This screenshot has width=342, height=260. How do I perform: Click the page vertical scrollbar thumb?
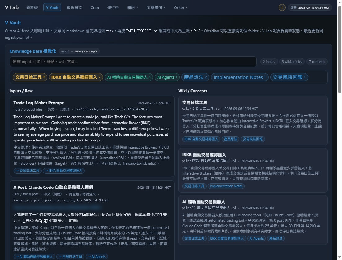[340, 50]
